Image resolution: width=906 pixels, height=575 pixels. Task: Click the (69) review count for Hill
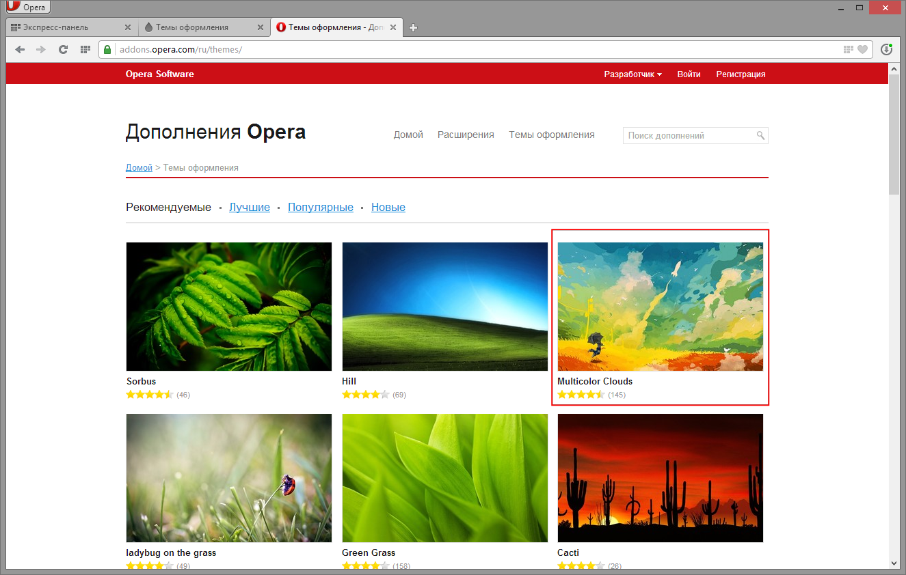point(399,395)
